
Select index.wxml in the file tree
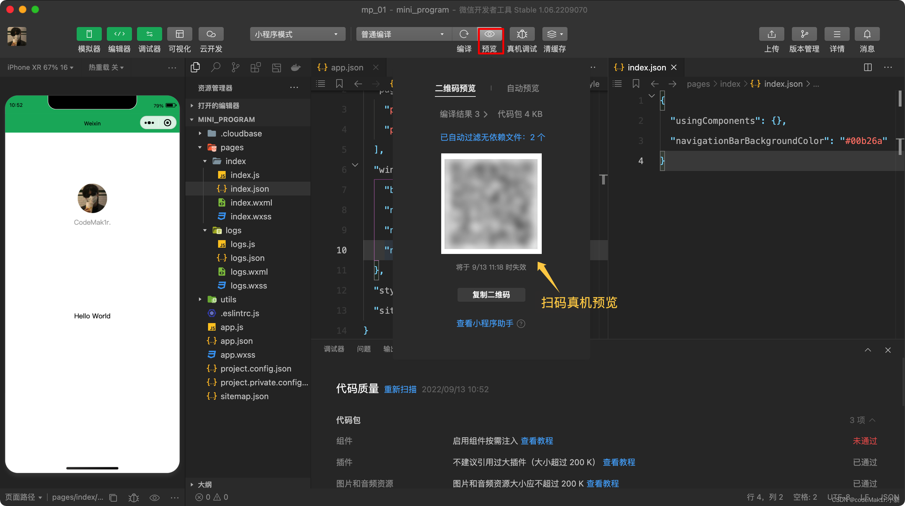point(251,203)
